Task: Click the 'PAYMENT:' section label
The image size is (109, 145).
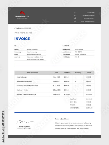Action: click(66, 46)
